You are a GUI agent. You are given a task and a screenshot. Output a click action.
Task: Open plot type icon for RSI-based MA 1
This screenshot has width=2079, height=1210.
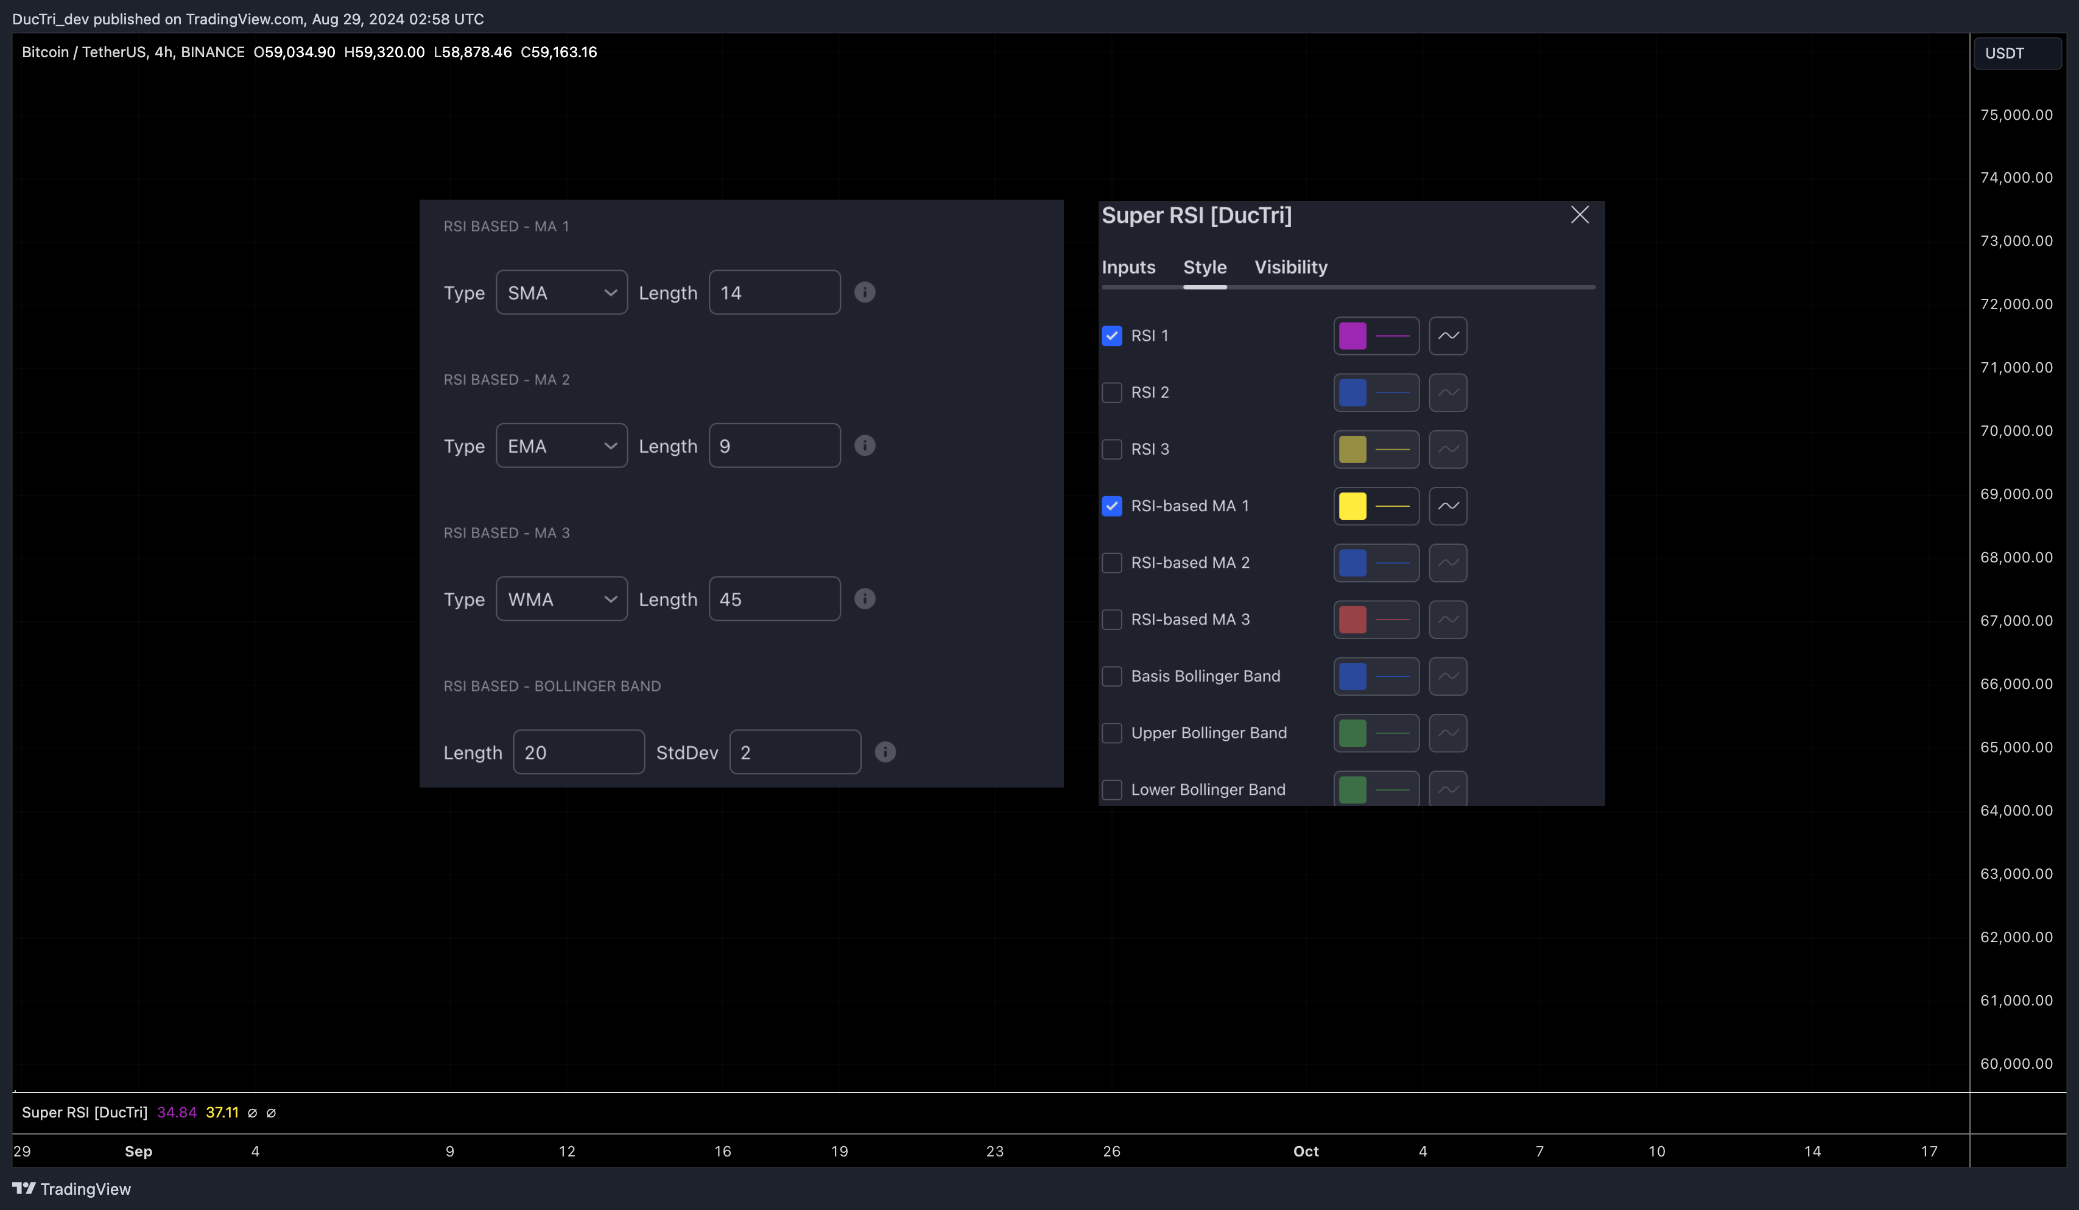[x=1448, y=506]
